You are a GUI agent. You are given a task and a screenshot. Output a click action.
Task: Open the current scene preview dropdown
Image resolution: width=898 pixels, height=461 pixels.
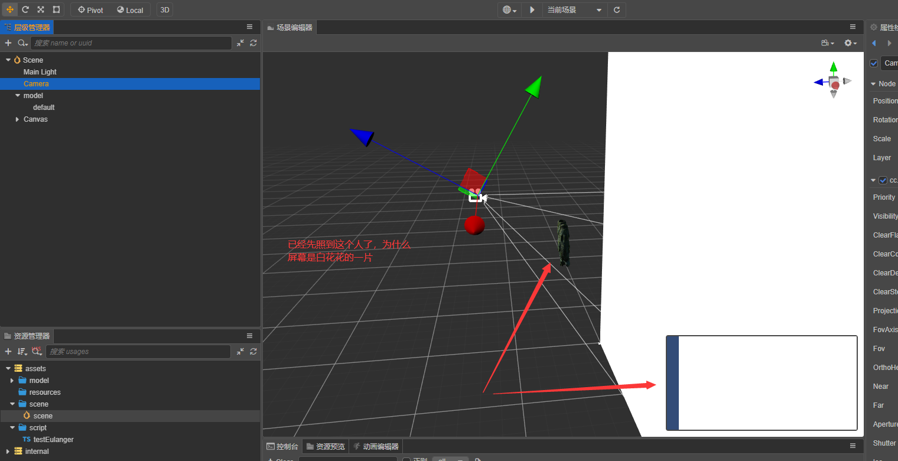pos(575,9)
